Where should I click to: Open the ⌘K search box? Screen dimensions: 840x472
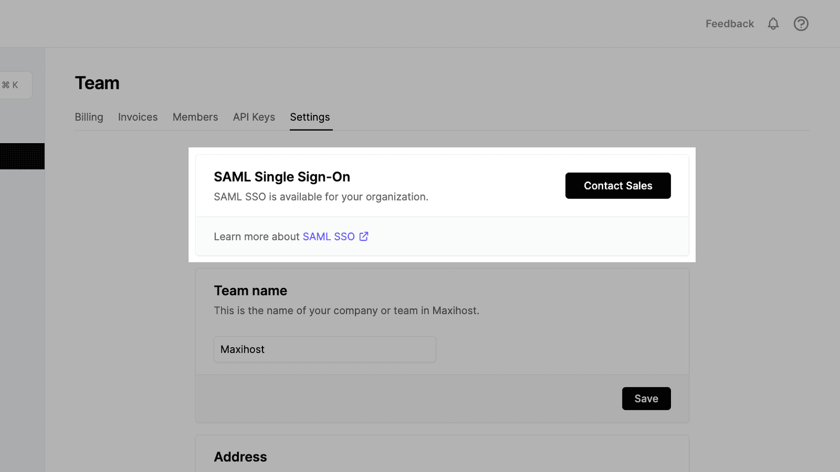[13, 85]
